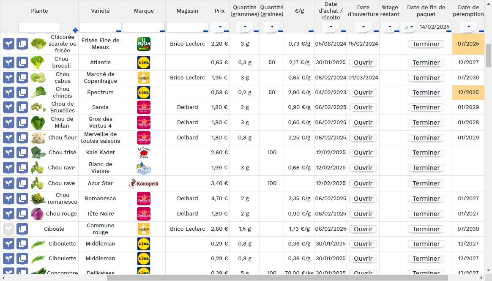Change the '>' comparison operator dropdown

(x=409, y=27)
